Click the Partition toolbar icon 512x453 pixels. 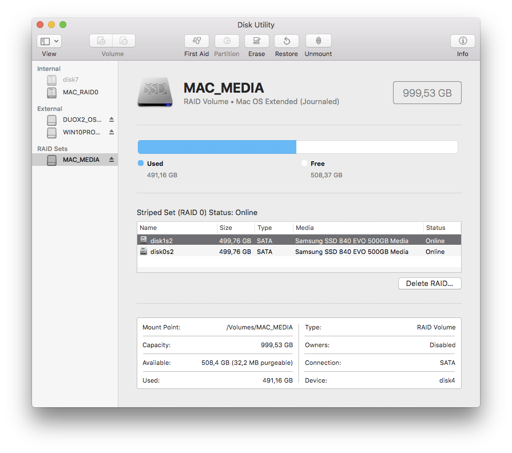pyautogui.click(x=227, y=41)
